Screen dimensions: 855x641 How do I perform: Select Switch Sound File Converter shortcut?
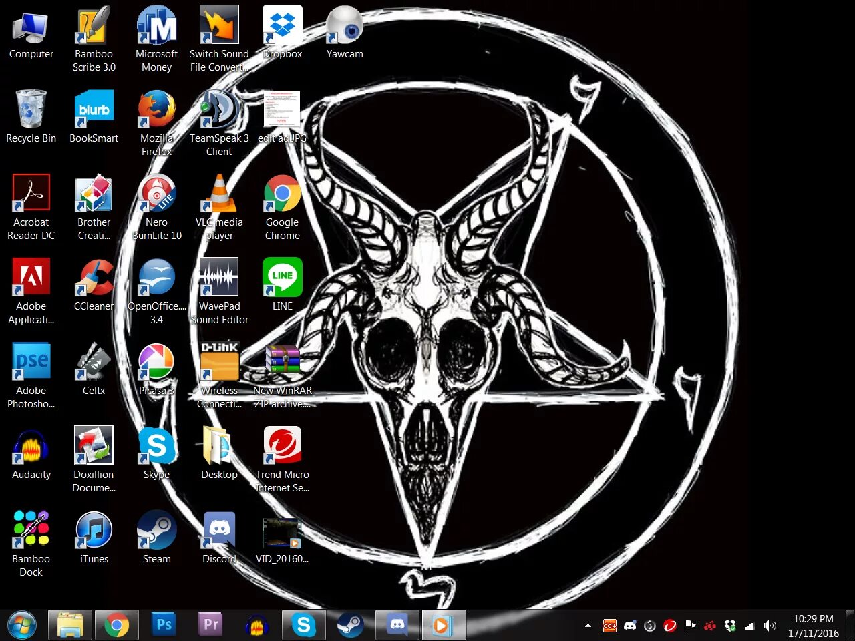pyautogui.click(x=219, y=39)
